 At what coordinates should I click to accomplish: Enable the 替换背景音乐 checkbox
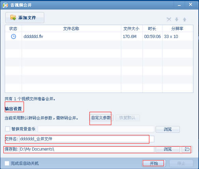pyautogui.click(x=7, y=129)
